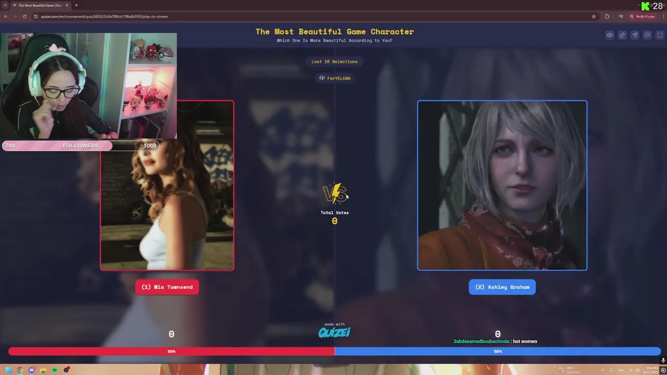Click the paper plane share icon
The width and height of the screenshot is (667, 375).
pyautogui.click(x=635, y=35)
